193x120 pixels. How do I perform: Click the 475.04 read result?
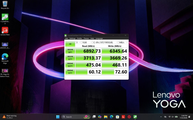tap(88, 65)
